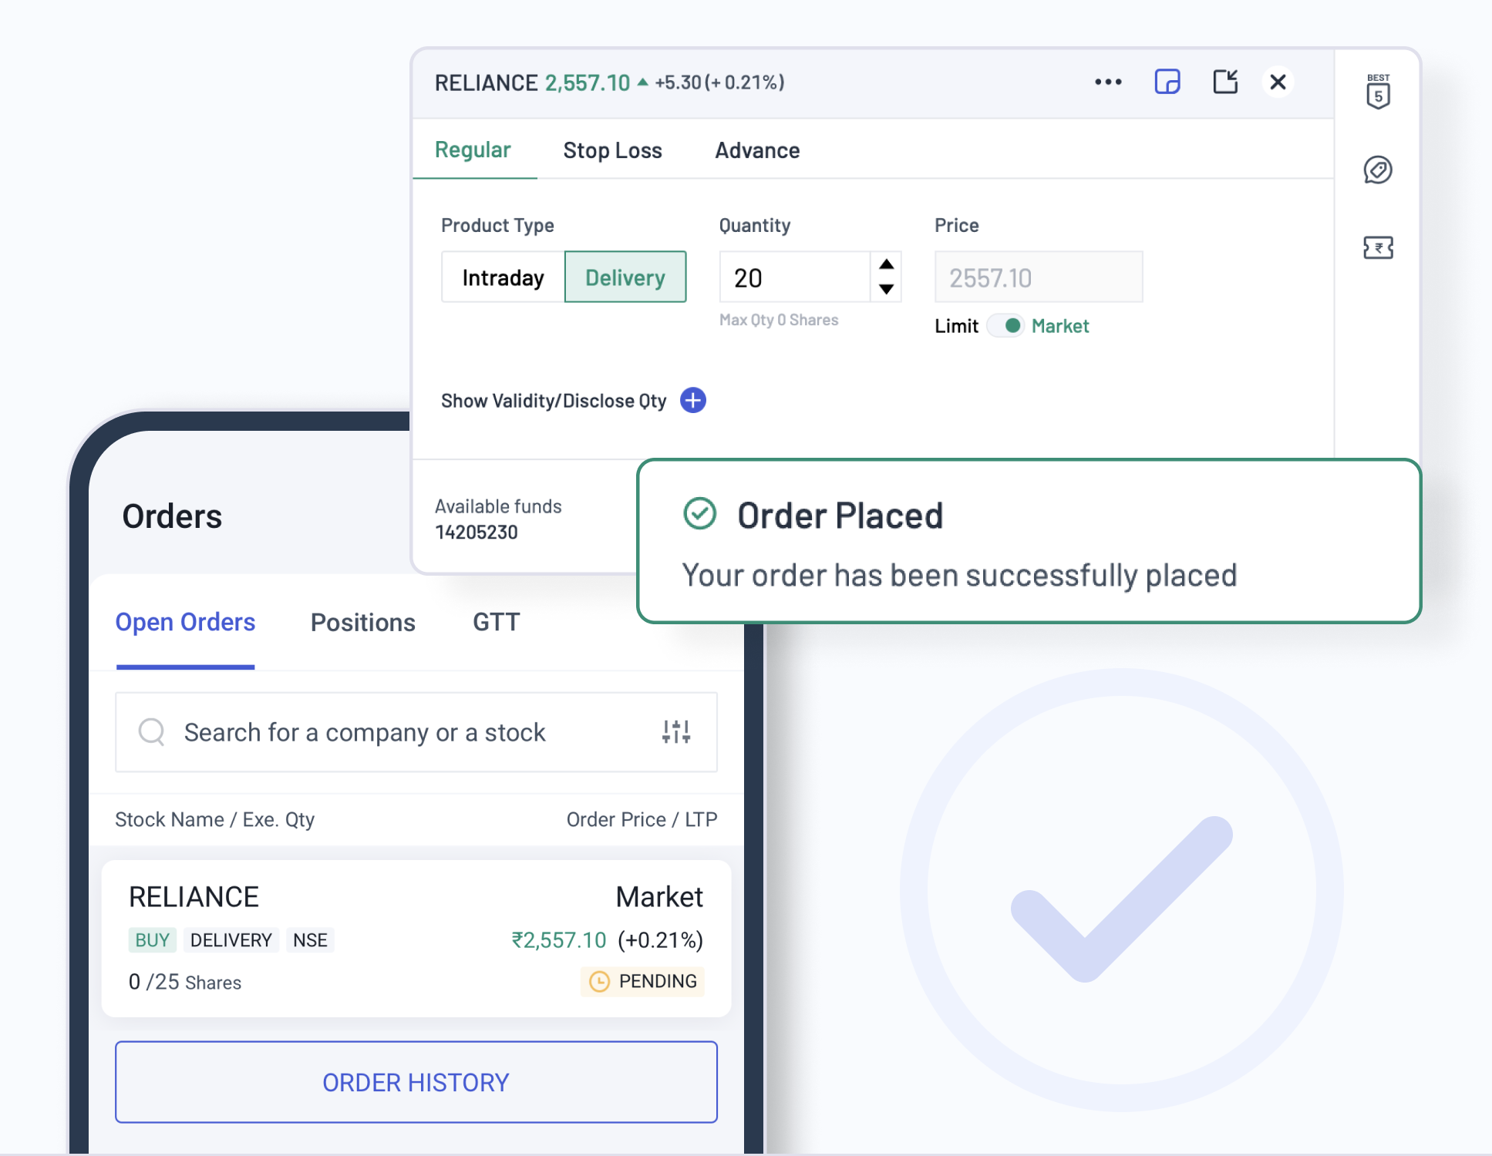Screen dimensions: 1492x1156
Task: Open the pricing tag chat icon
Action: click(x=1378, y=170)
